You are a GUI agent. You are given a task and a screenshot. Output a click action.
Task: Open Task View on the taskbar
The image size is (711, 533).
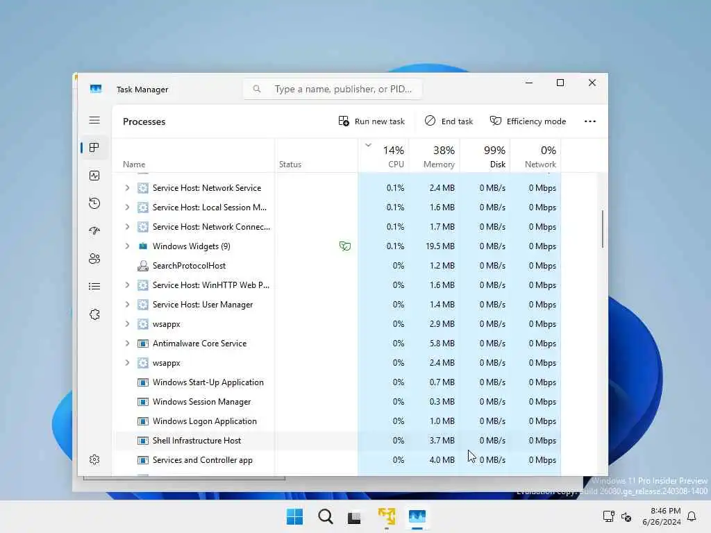pyautogui.click(x=354, y=517)
